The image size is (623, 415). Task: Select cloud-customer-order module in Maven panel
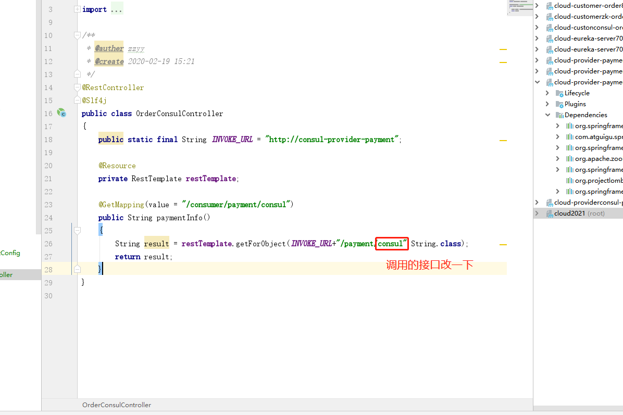tap(578, 6)
